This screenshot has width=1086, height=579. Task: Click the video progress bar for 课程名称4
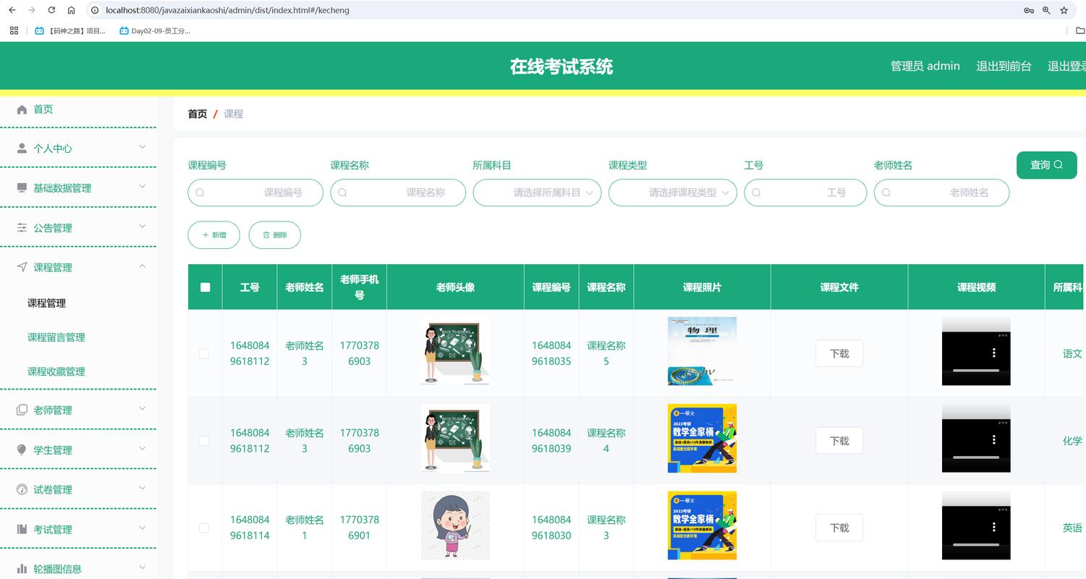[x=976, y=457]
